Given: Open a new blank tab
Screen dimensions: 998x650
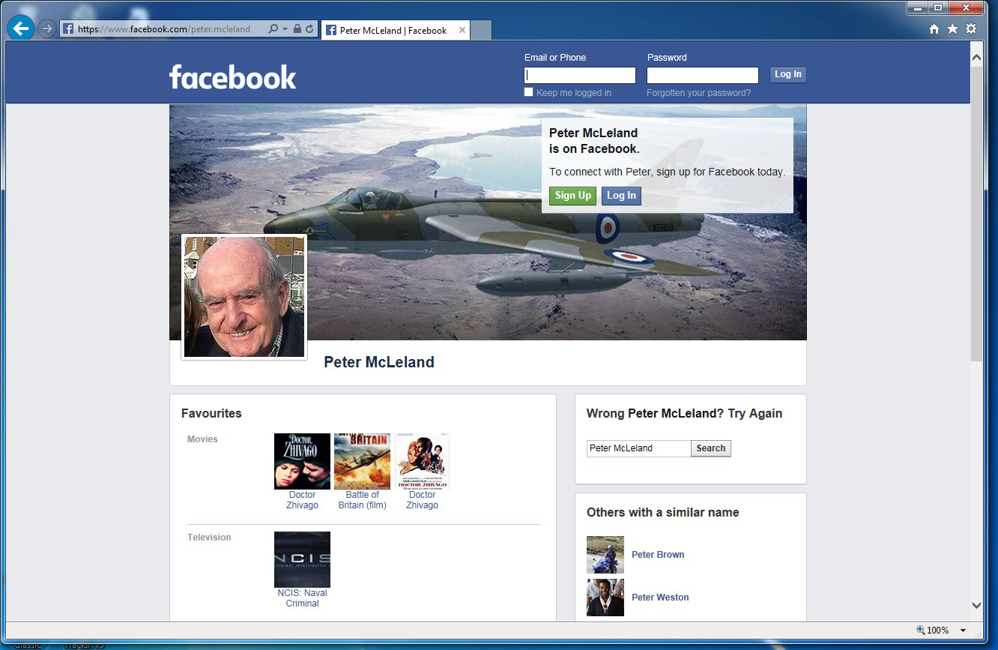Looking at the screenshot, I should (x=481, y=30).
